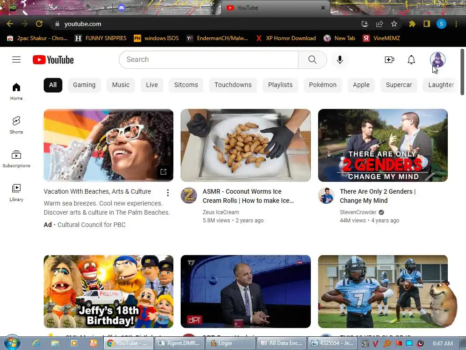Bookmark this page with the star icon

[394, 24]
